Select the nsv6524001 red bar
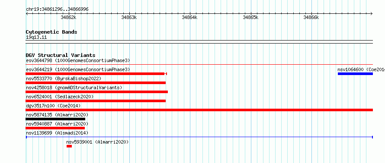This screenshot has width=385, height=163. [x=96, y=101]
